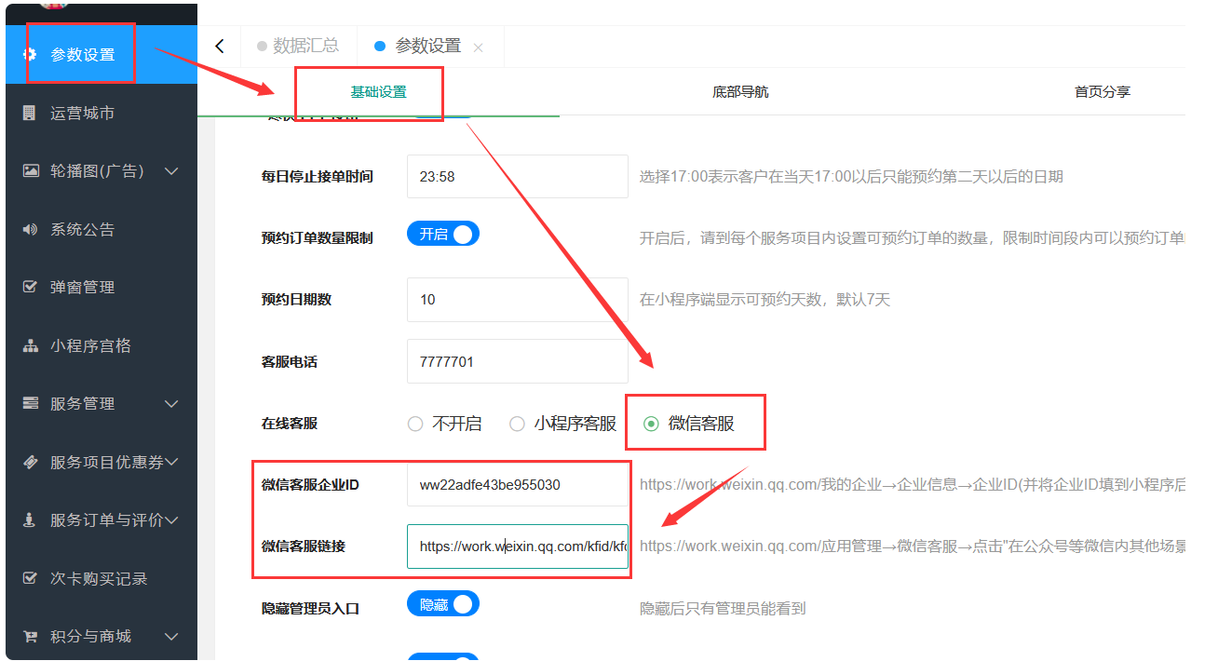Open the 小程序宫格 sidebar menu

[101, 345]
